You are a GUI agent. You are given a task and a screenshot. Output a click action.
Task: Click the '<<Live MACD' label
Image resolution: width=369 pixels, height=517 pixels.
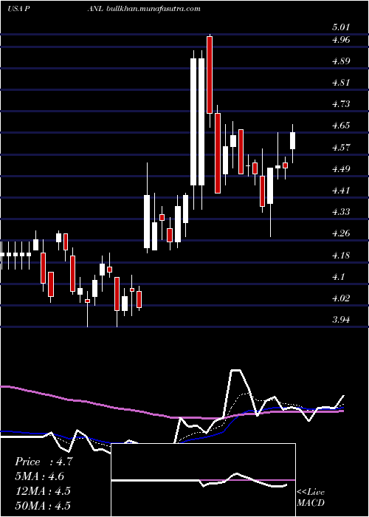point(311,498)
